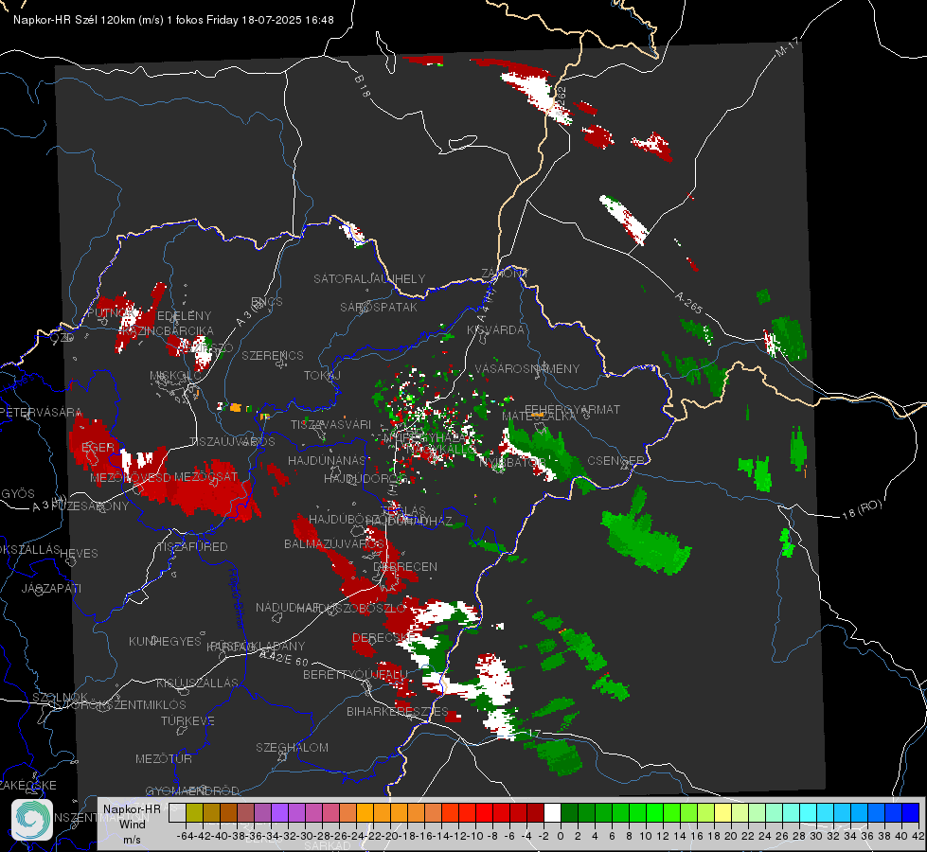Select the ZÁHONY label
This screenshot has height=852, width=927.
pyautogui.click(x=505, y=274)
